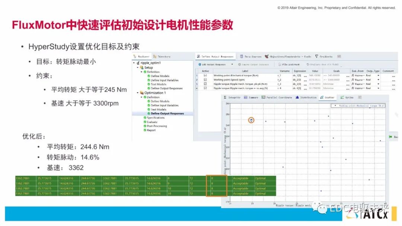Switch to the Distribution tab
402x226 pixels.
(x=306, y=97)
